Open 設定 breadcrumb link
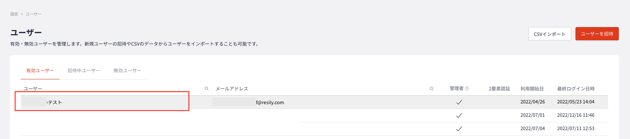Image resolution: width=630 pixels, height=139 pixels. tap(14, 14)
